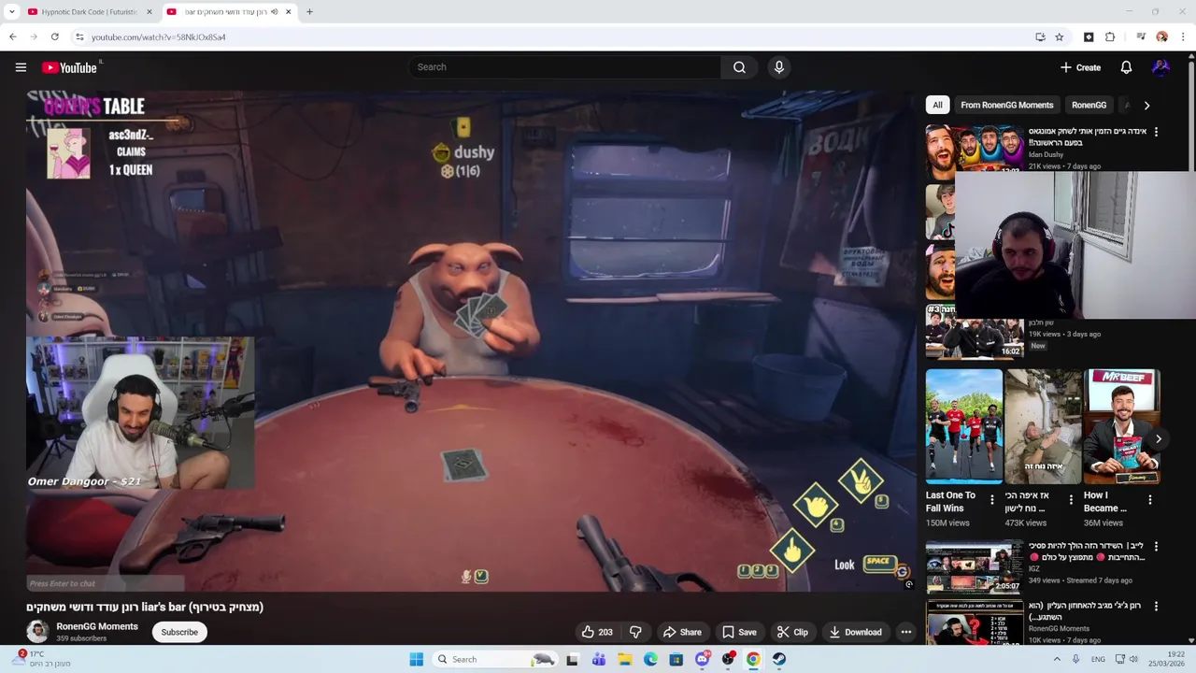
Task: Open the 2:05:07 streamed video thumbnail
Action: point(974,567)
